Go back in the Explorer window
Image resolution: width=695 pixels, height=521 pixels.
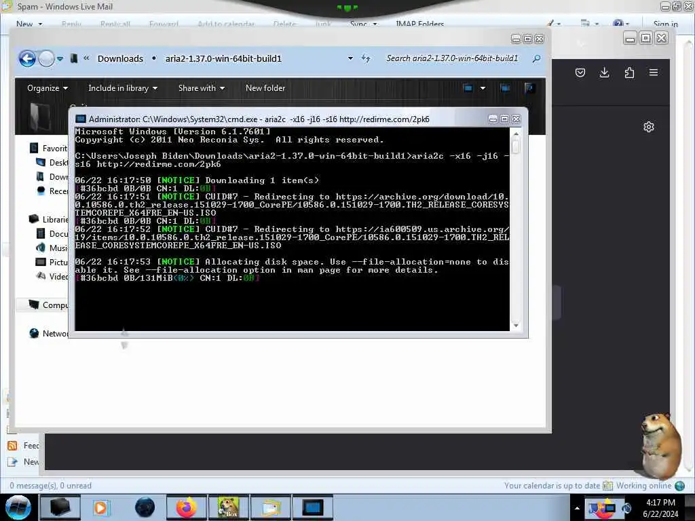27,58
